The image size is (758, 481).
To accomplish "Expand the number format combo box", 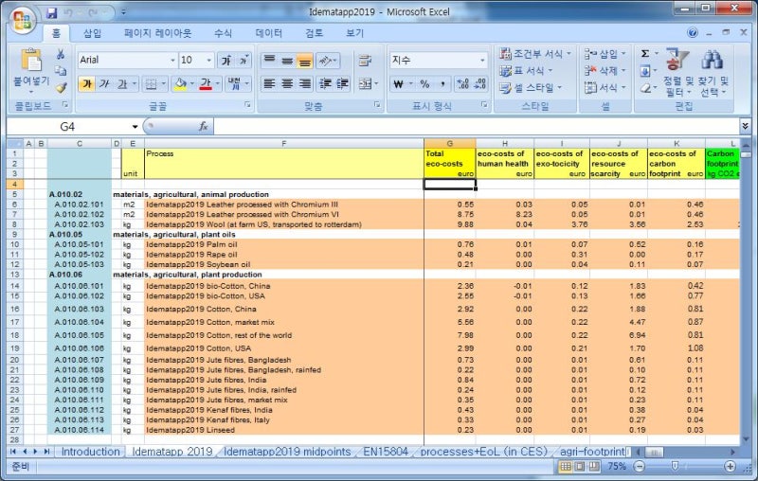I will 482,60.
